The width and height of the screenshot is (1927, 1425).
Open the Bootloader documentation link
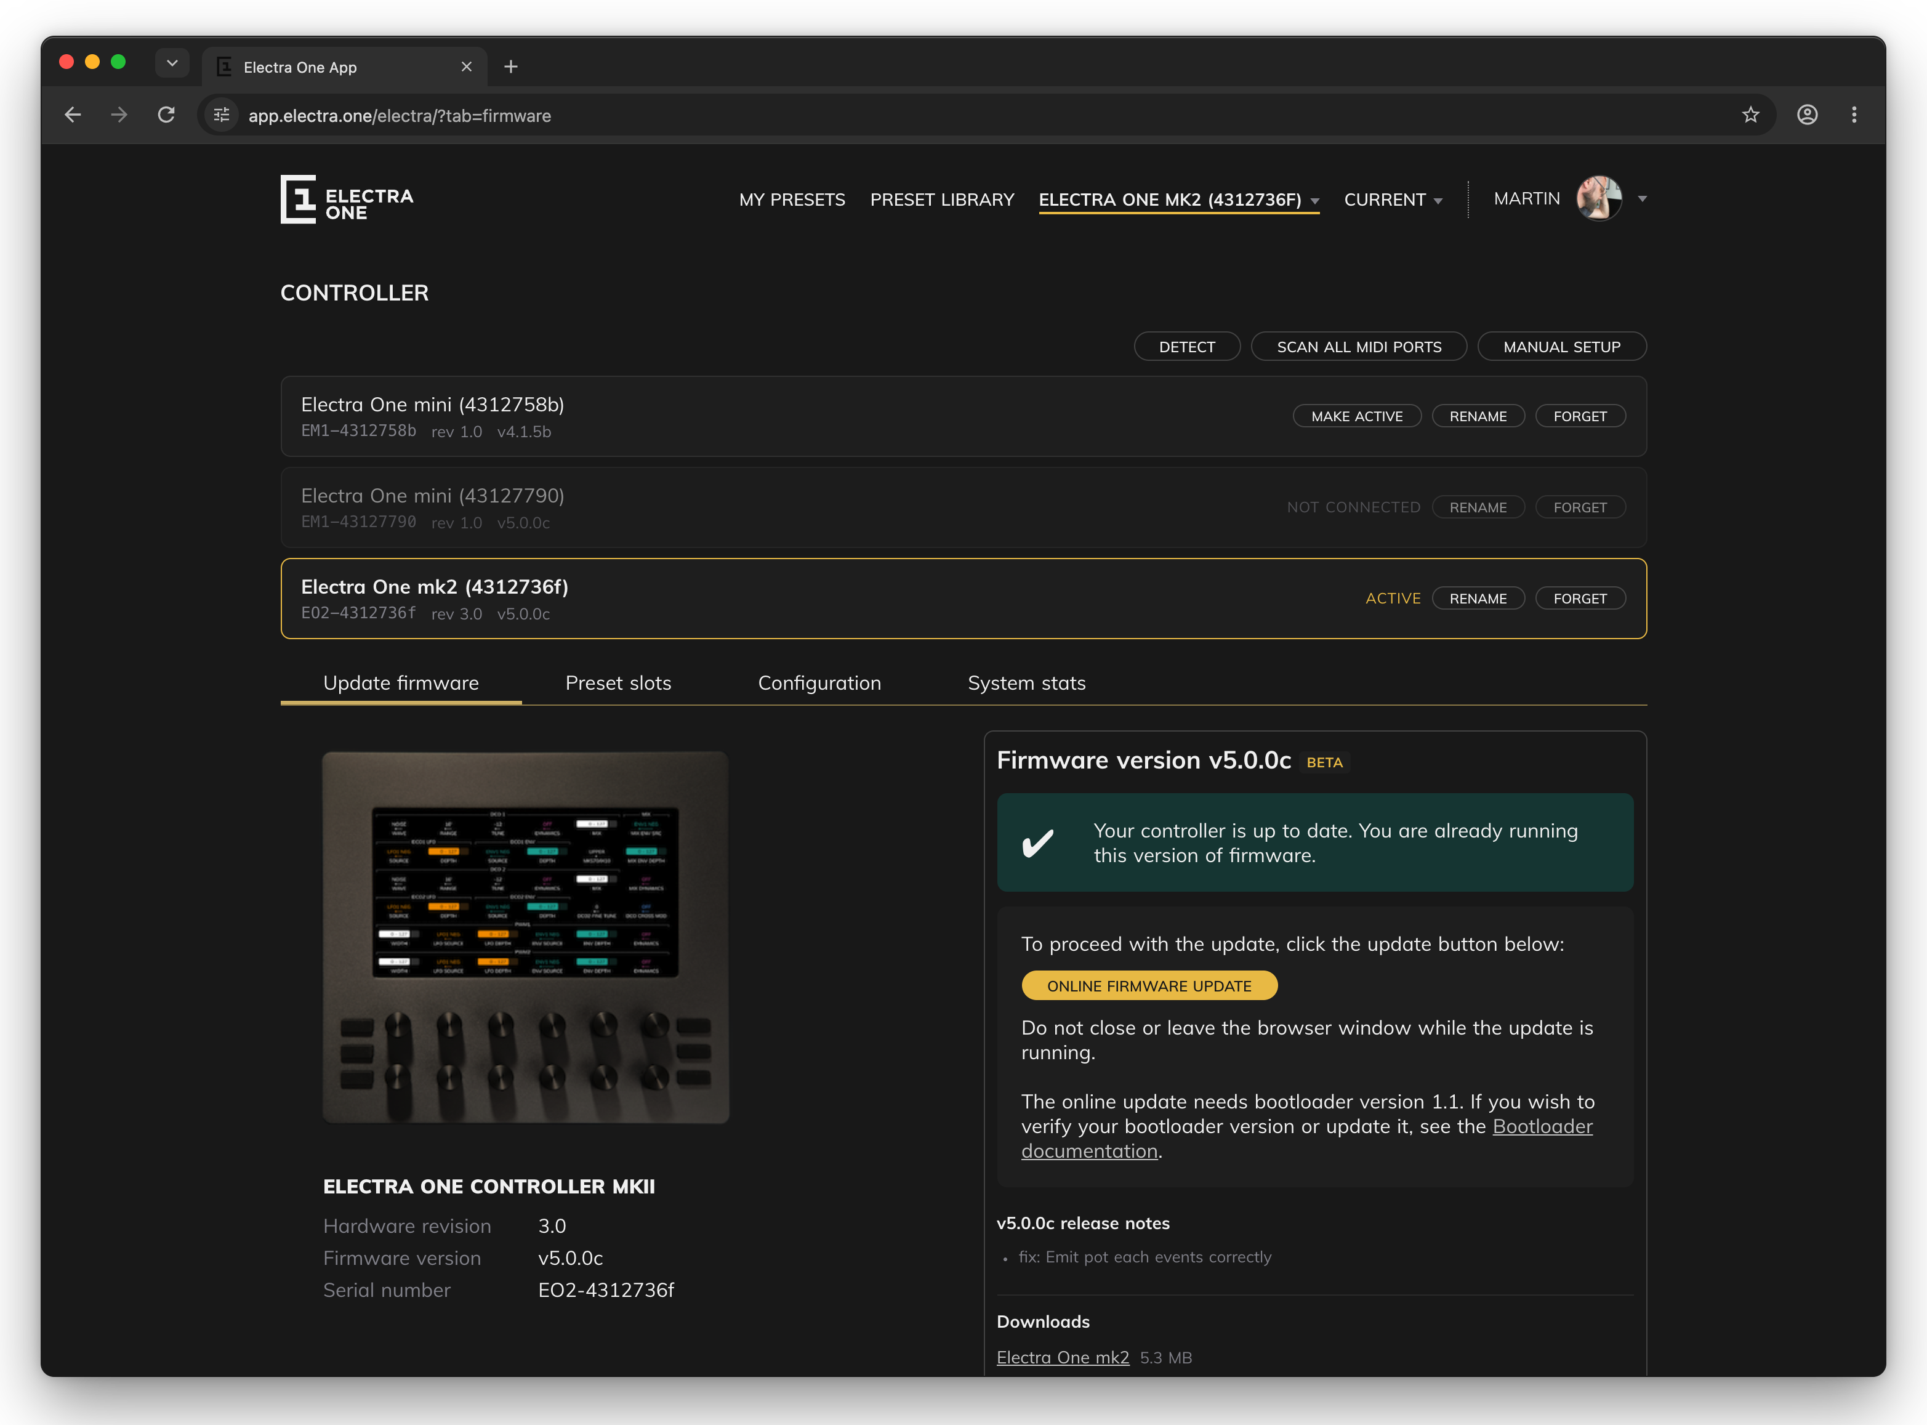(x=1306, y=1139)
